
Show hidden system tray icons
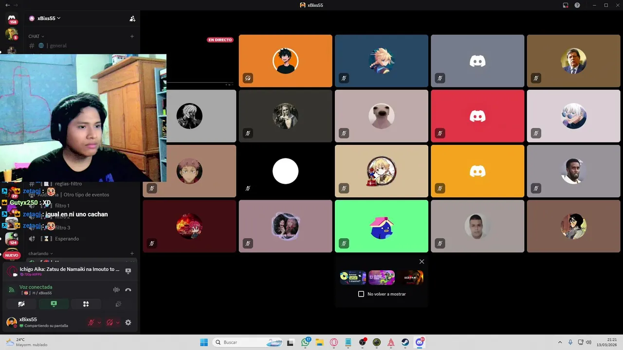click(x=560, y=342)
